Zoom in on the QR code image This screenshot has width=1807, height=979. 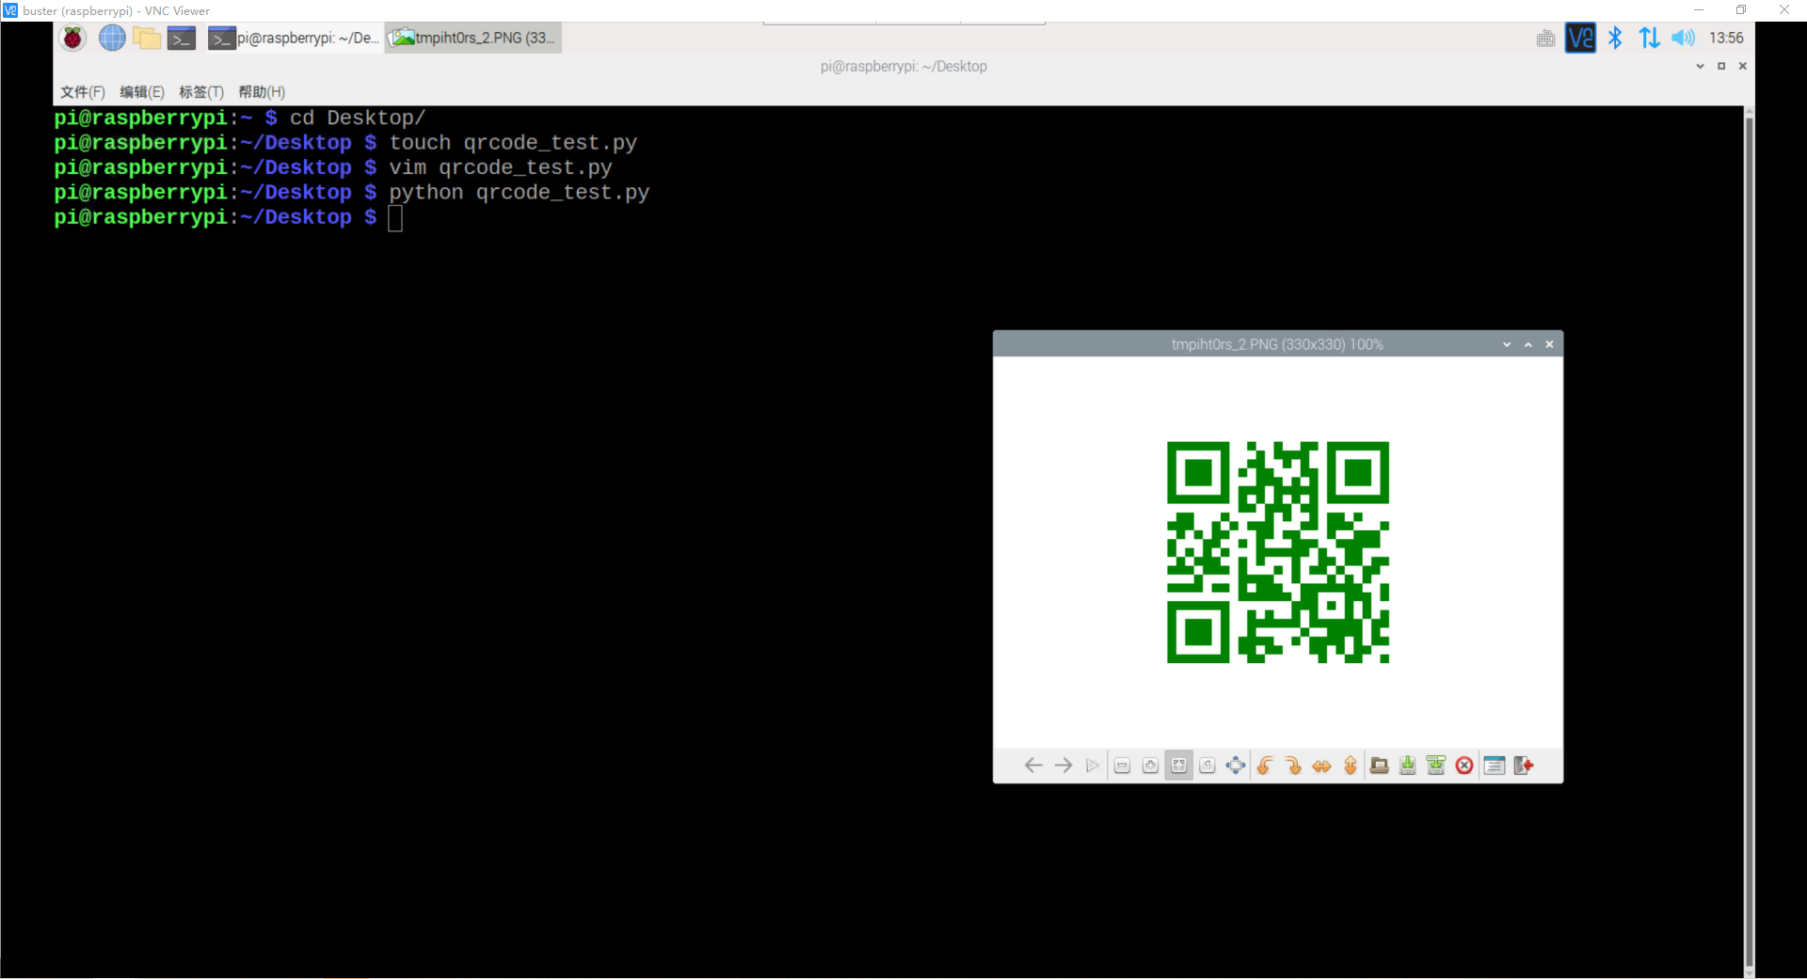1150,766
